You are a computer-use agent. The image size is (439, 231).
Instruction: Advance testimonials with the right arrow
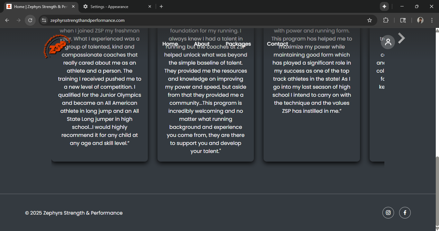[x=401, y=38]
